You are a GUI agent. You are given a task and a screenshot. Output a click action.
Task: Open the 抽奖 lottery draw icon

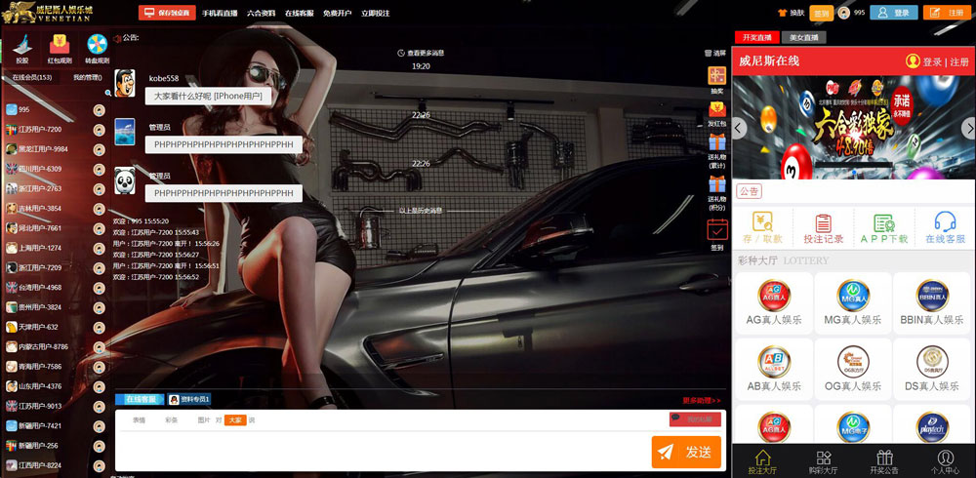coord(716,76)
